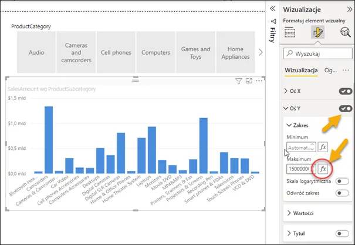Click the fx button next to Maksimum

tap(323, 169)
